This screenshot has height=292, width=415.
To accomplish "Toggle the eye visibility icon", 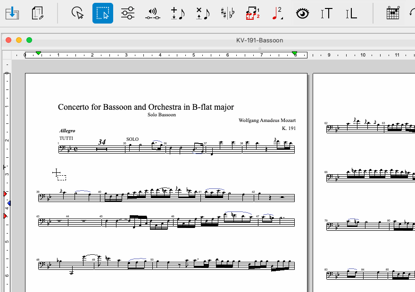I will [x=302, y=13].
